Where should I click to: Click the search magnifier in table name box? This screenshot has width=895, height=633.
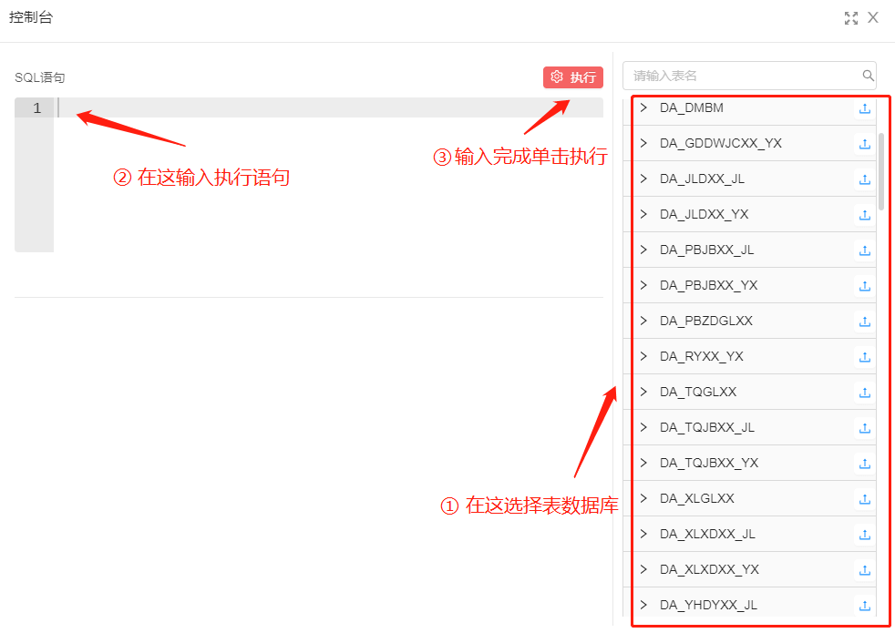[868, 76]
